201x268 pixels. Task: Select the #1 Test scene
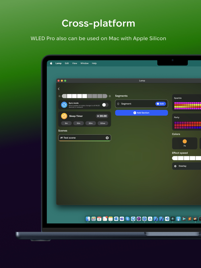click(x=84, y=138)
